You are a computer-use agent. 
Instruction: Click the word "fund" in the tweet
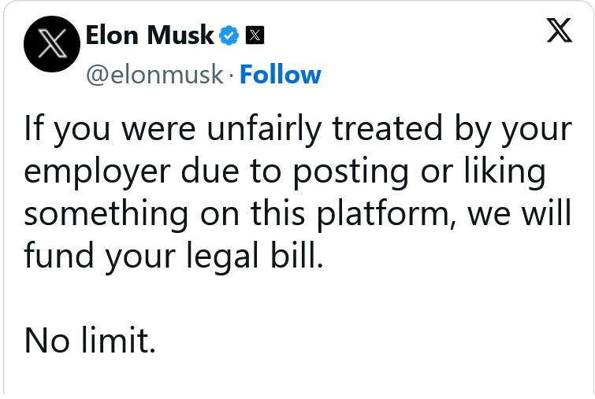tap(55, 257)
